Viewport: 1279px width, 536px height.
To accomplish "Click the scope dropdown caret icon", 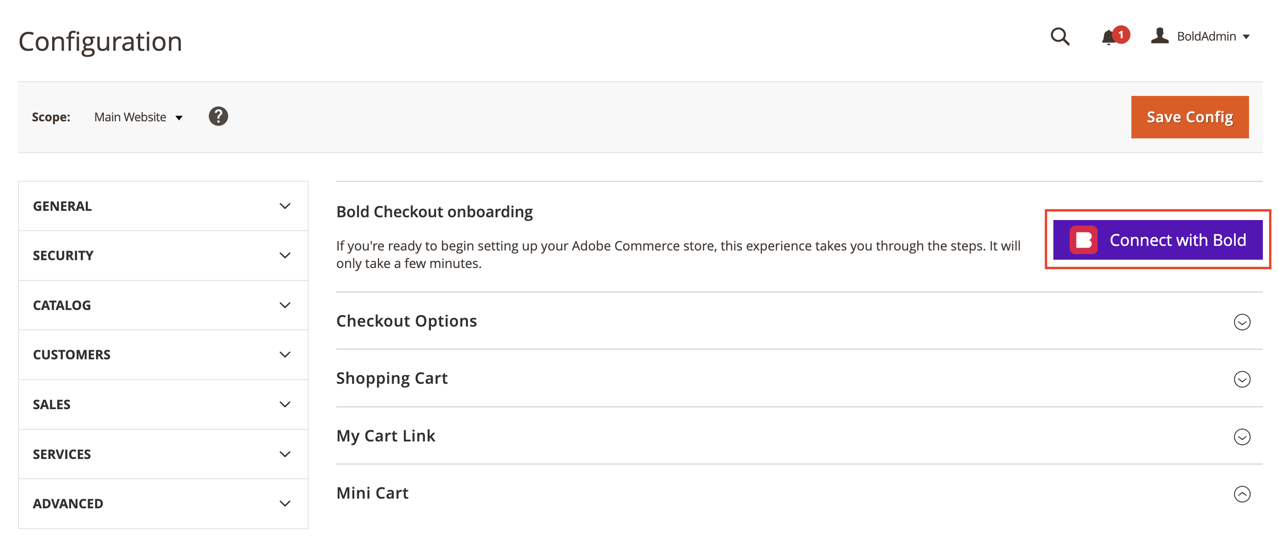I will point(178,118).
